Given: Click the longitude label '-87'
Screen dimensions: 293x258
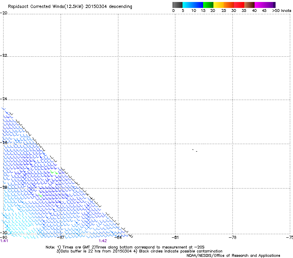Looking at the screenshot, I should click(61, 237).
